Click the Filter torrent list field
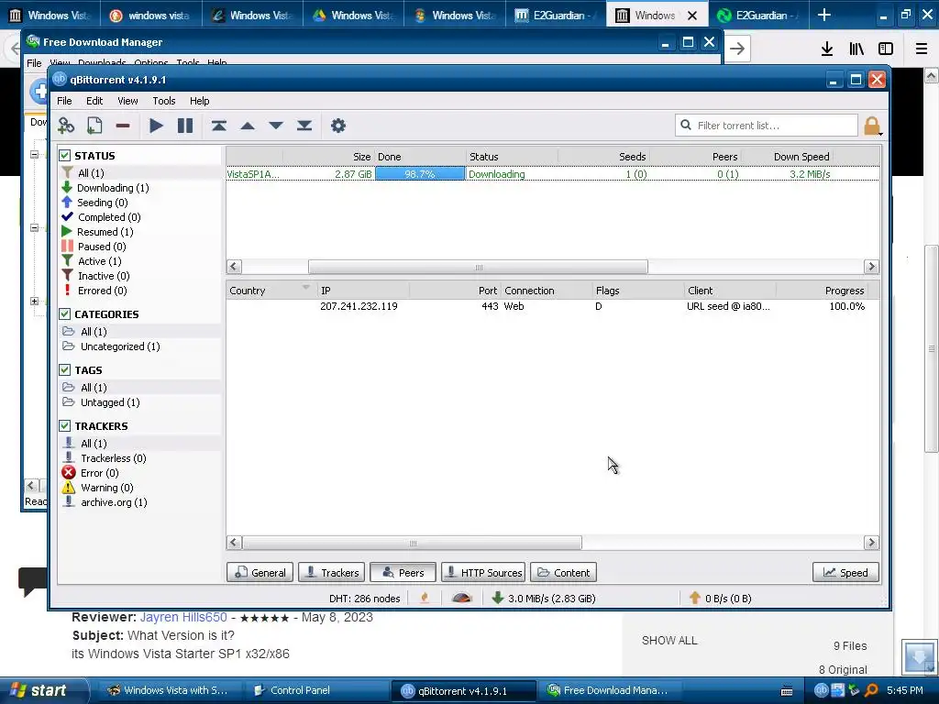This screenshot has height=704, width=939. [x=767, y=125]
